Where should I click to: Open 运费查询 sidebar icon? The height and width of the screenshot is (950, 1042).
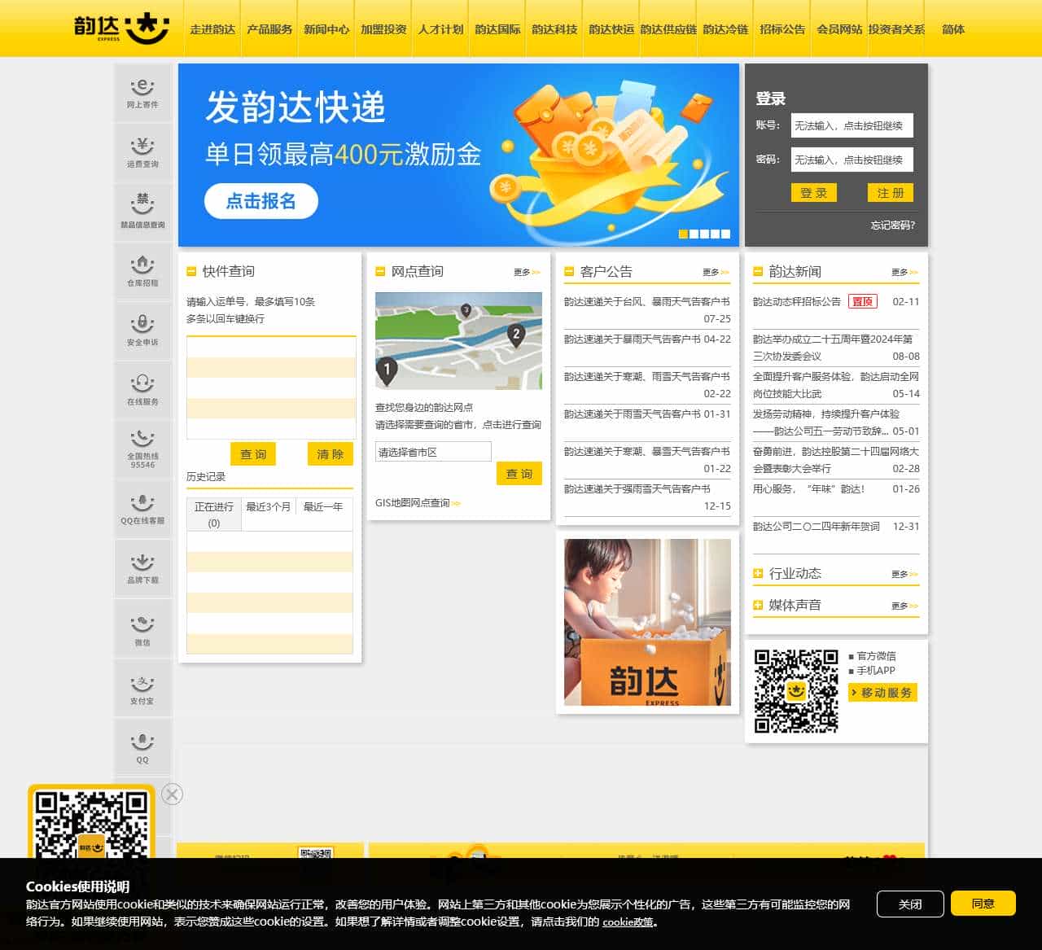tap(142, 152)
